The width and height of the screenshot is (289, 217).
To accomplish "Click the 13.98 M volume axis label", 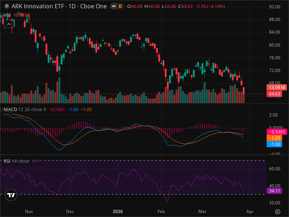I will 277,88.
